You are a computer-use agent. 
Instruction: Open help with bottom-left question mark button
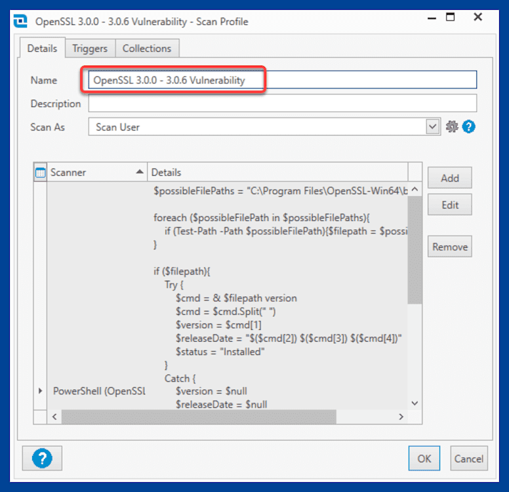click(42, 459)
